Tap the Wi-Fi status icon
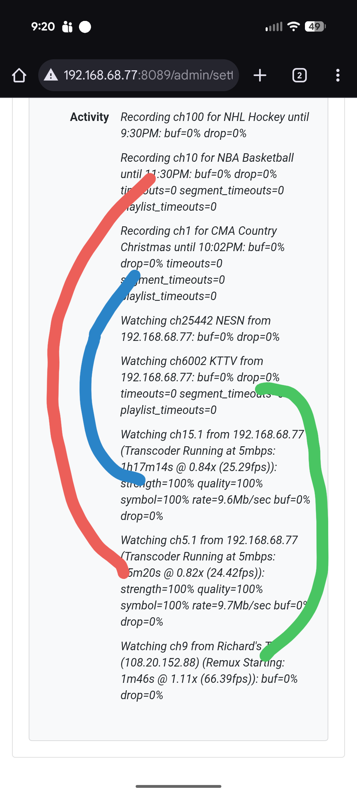The width and height of the screenshot is (357, 796). (293, 26)
